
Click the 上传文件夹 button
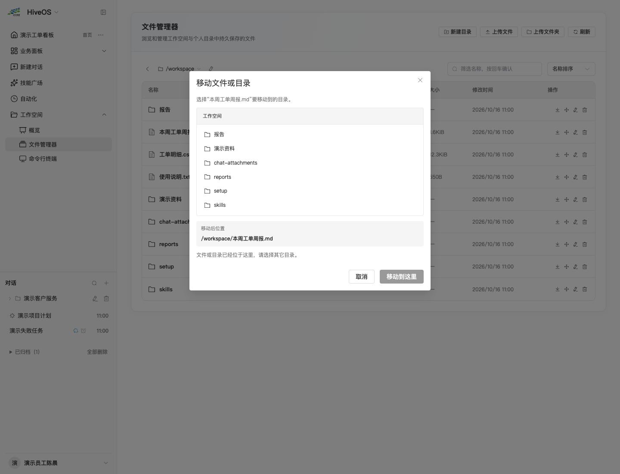pyautogui.click(x=543, y=32)
